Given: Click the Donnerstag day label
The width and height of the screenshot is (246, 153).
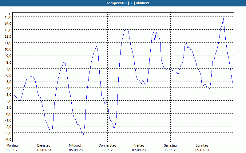Looking at the screenshot, I should (107, 145).
